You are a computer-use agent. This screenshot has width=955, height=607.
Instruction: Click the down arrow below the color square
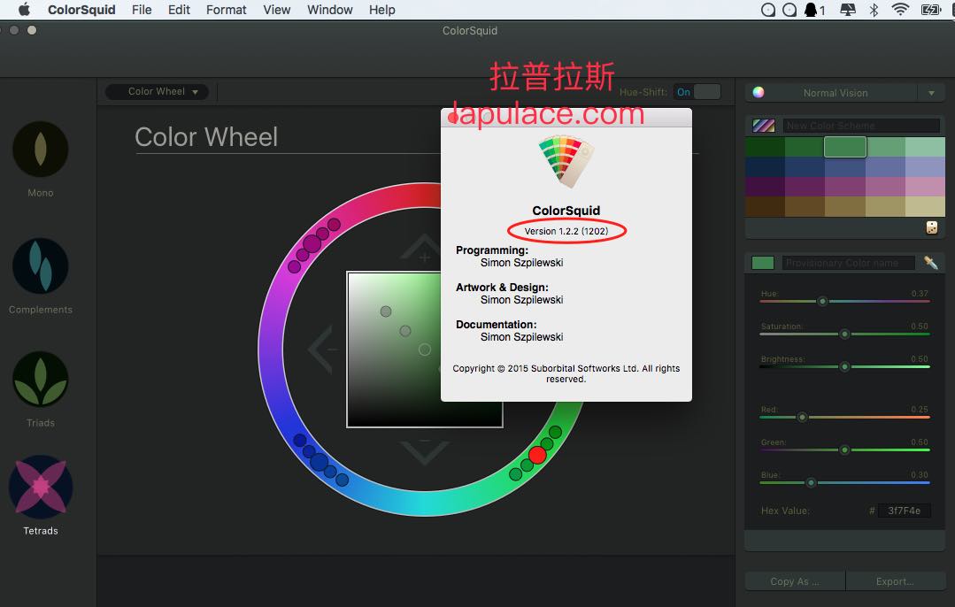point(425,453)
